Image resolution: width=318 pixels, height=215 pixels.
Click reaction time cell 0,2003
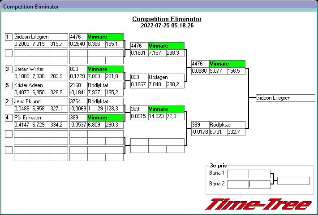[23, 44]
